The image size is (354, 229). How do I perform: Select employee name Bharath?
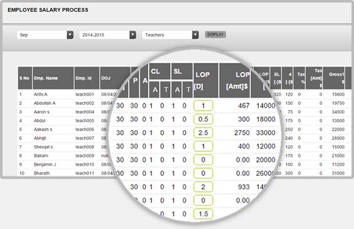41,173
